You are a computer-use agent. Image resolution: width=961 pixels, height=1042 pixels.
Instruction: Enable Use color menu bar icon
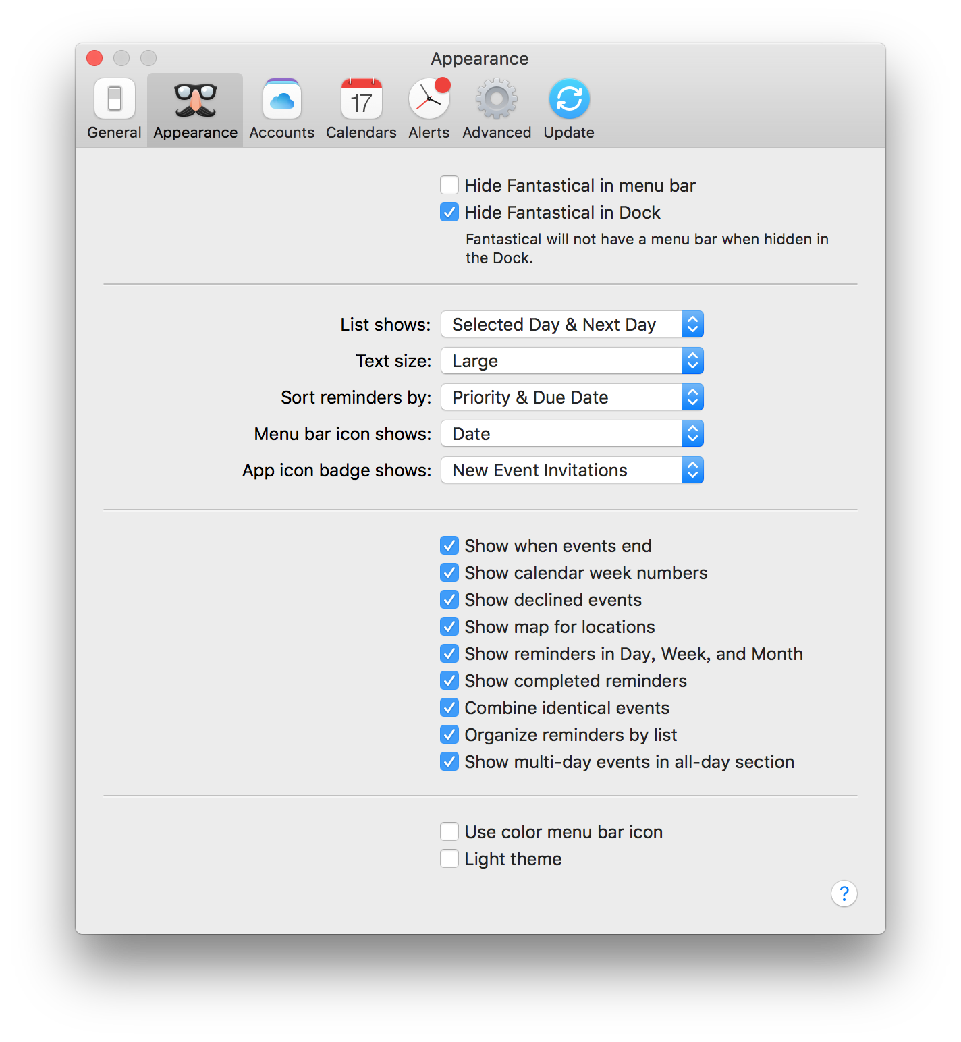point(449,831)
